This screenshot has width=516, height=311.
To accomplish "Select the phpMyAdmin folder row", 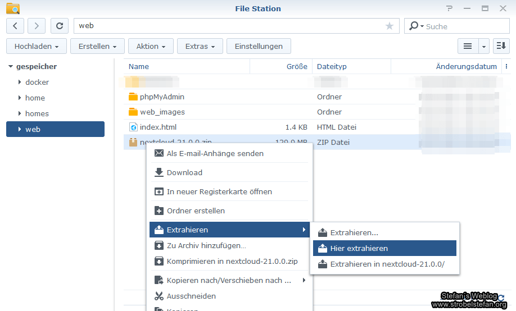I will tap(316, 97).
